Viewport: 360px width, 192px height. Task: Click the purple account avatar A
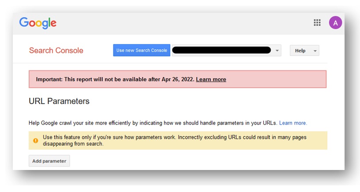(335, 23)
